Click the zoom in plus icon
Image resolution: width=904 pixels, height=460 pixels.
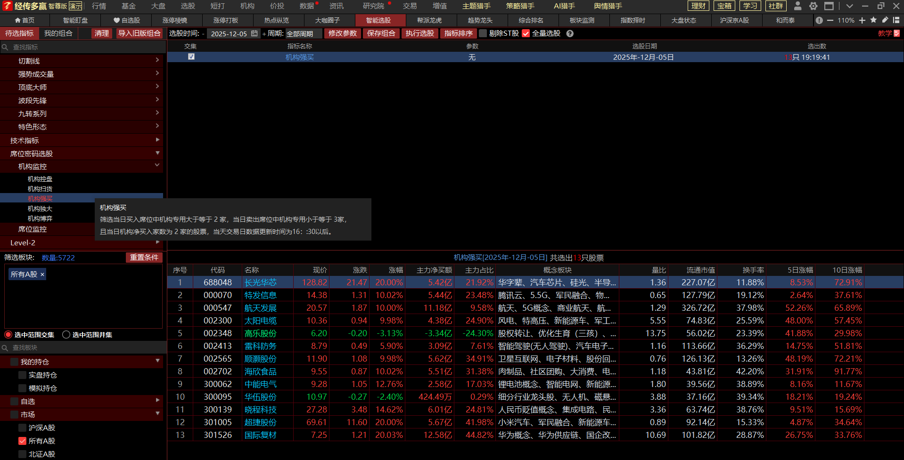(862, 20)
